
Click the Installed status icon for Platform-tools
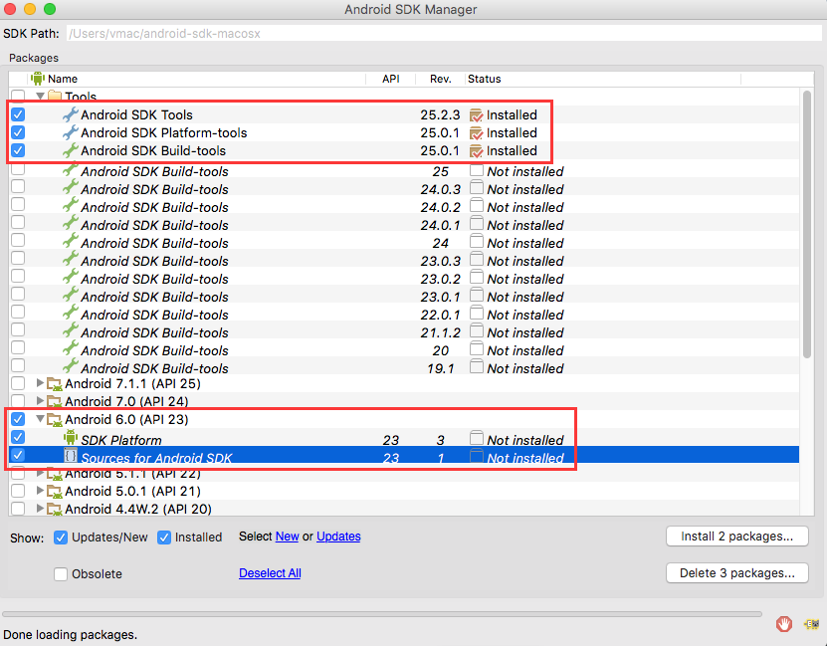[x=476, y=133]
